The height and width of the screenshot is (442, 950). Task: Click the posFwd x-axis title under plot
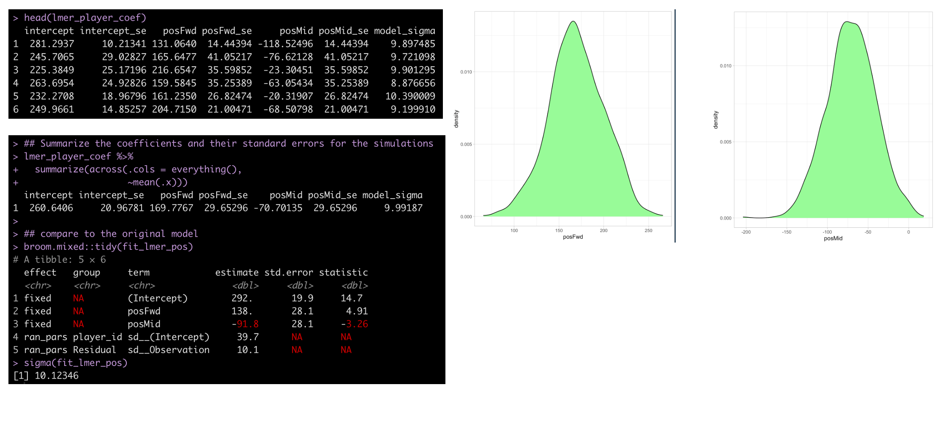coord(573,237)
